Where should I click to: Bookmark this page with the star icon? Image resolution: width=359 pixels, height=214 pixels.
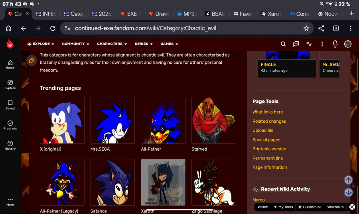pos(306,28)
